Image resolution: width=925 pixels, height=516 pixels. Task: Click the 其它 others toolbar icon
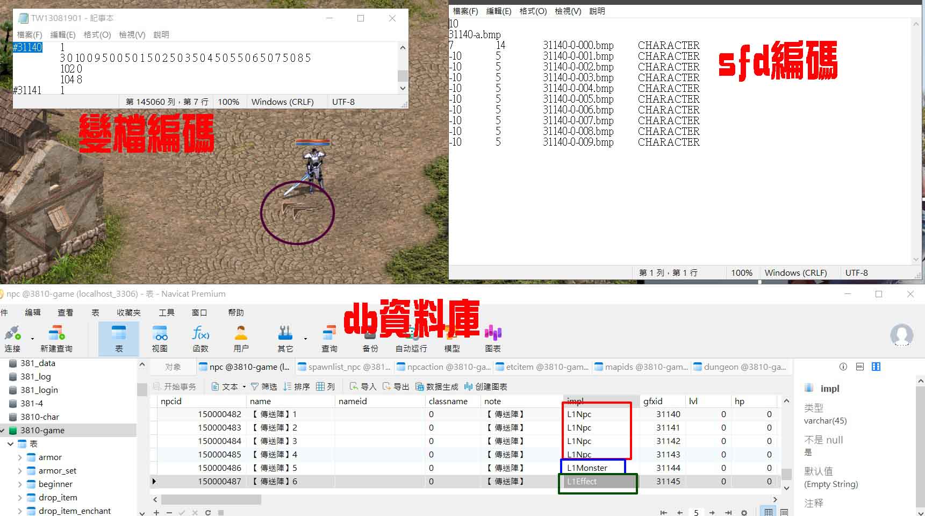tap(285, 338)
